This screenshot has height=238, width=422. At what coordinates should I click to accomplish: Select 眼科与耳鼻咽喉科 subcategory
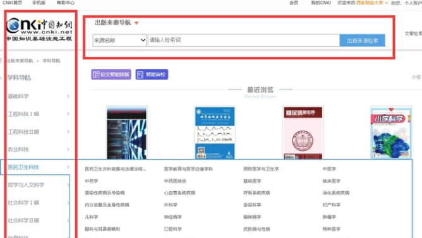[x=102, y=229]
